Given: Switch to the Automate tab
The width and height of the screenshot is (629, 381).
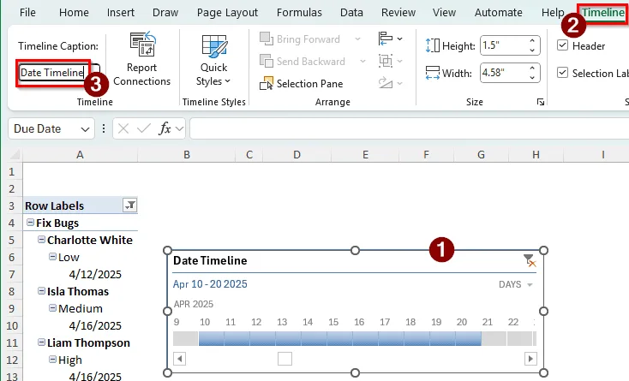Looking at the screenshot, I should [x=498, y=13].
